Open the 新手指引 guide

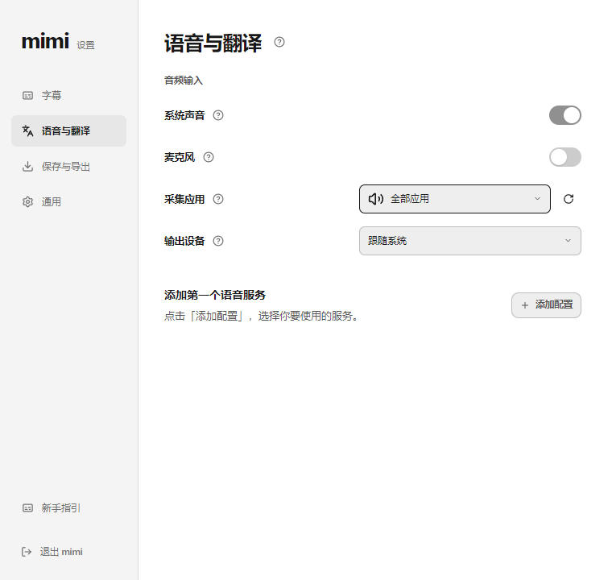tap(68, 507)
